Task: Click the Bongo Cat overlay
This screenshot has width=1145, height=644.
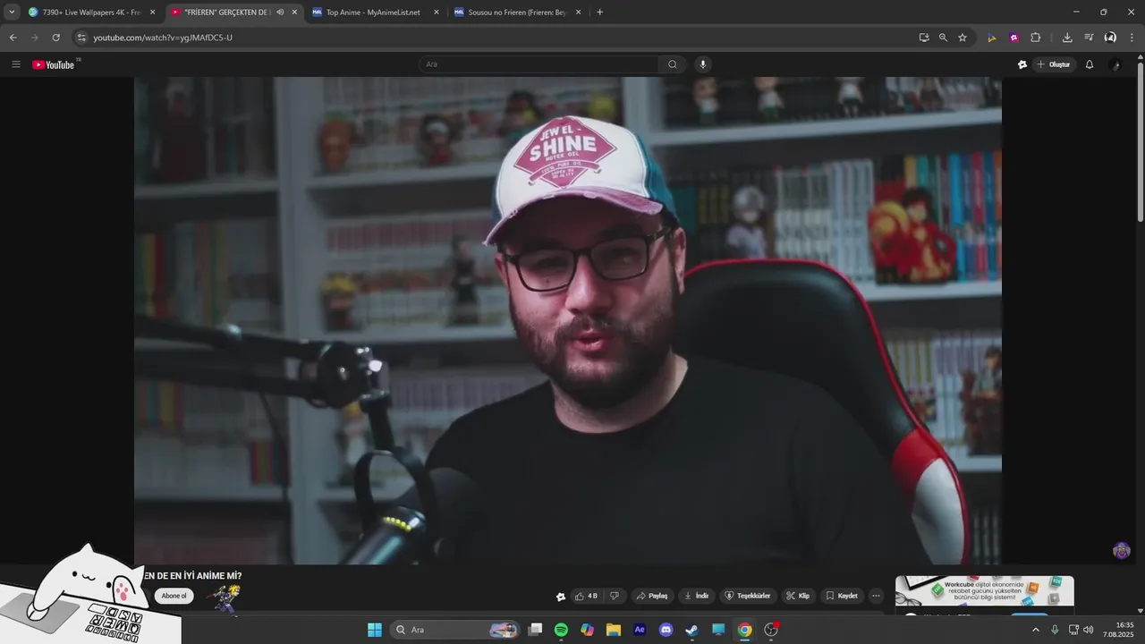Action: click(89, 594)
